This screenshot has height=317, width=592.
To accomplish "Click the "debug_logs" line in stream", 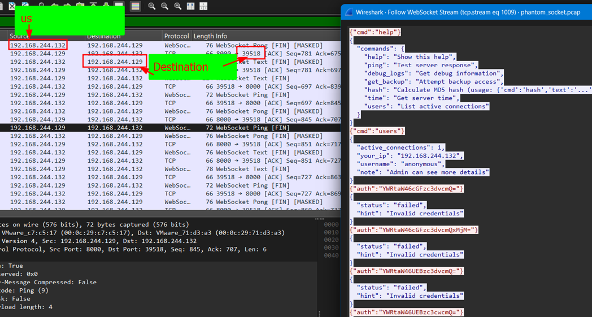I will [x=433, y=73].
